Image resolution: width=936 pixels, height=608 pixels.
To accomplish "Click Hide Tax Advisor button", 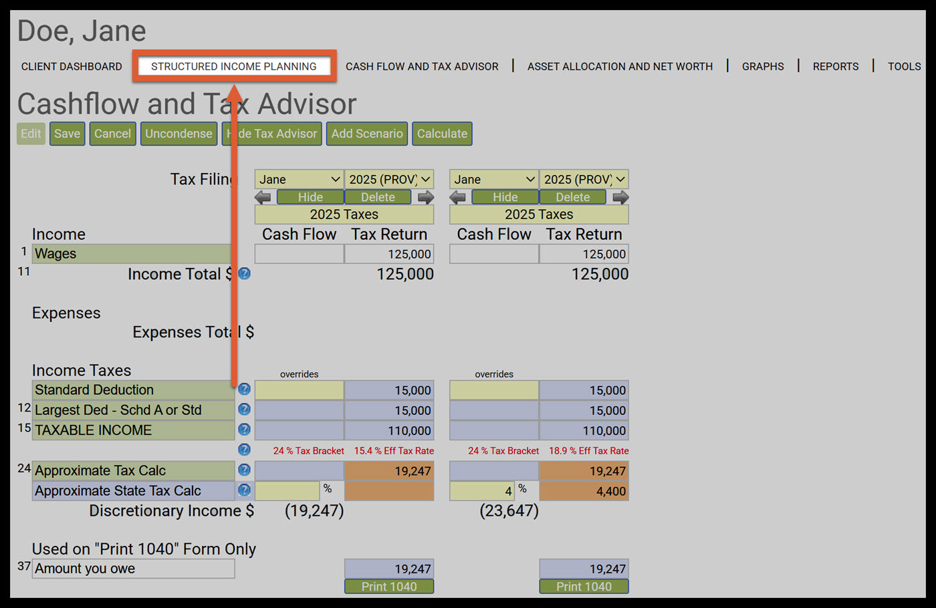I will pyautogui.click(x=272, y=134).
